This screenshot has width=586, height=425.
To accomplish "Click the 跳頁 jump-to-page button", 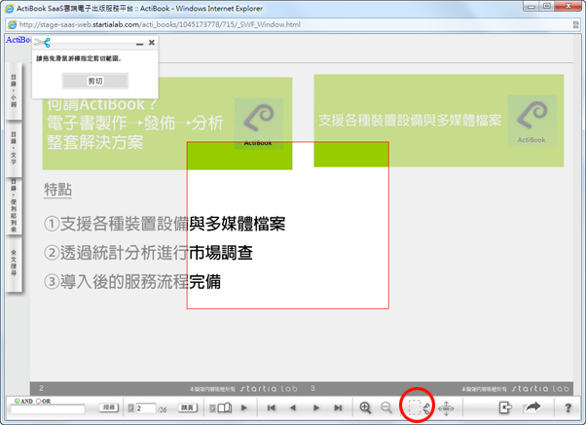I will [x=188, y=407].
